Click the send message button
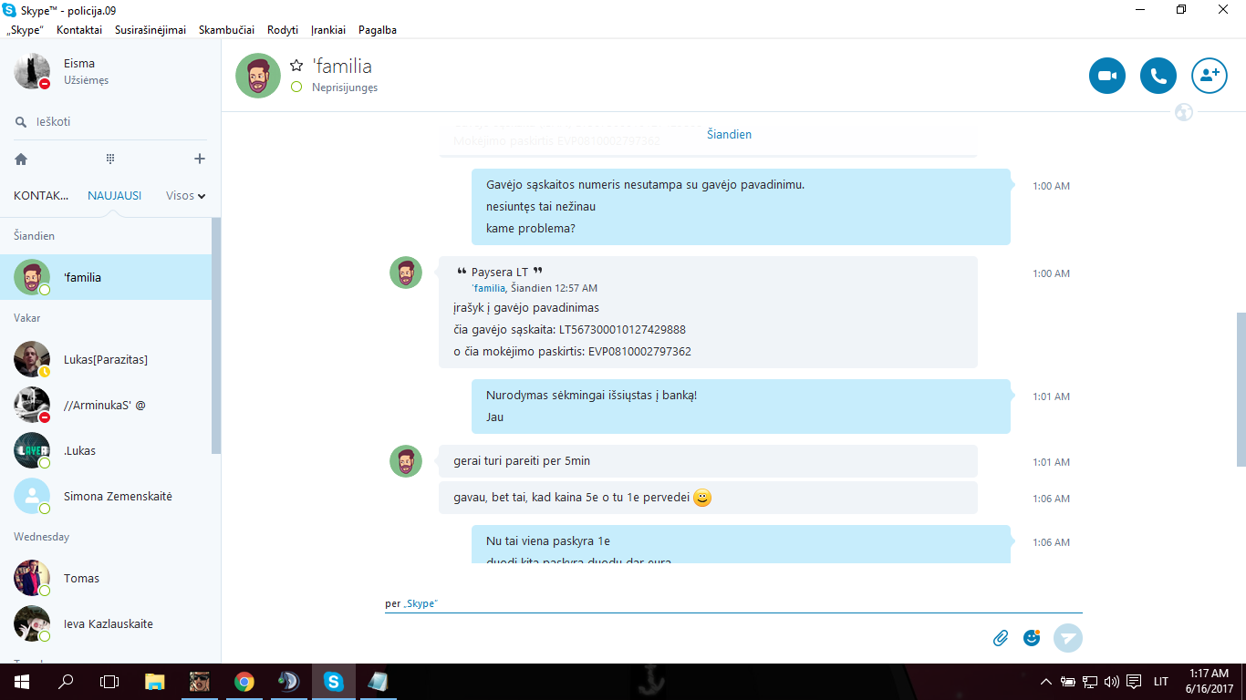Screen dimensions: 1246x700 1068,638
